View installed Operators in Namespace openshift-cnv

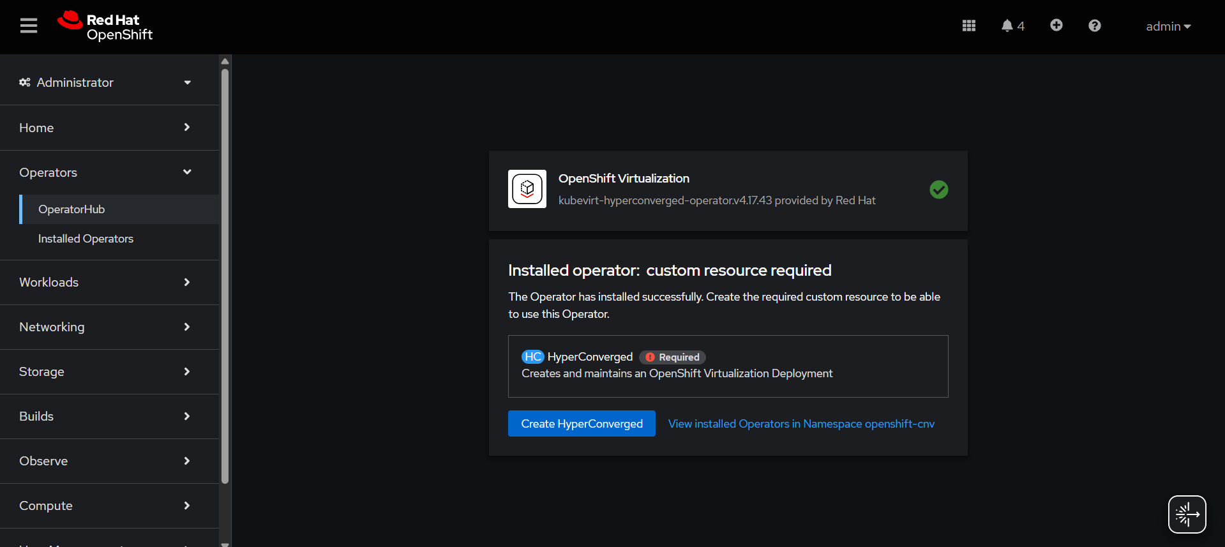(801, 424)
